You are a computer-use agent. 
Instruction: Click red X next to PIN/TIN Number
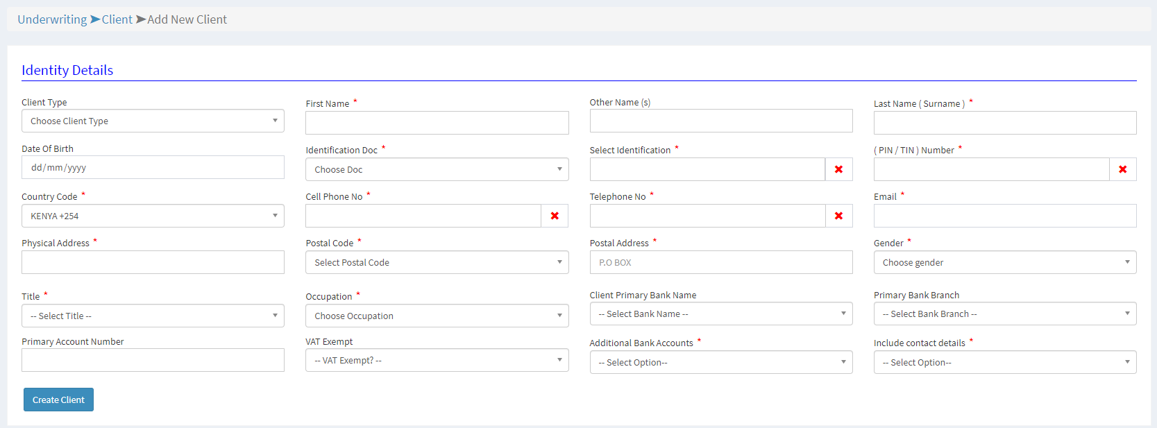point(1122,169)
